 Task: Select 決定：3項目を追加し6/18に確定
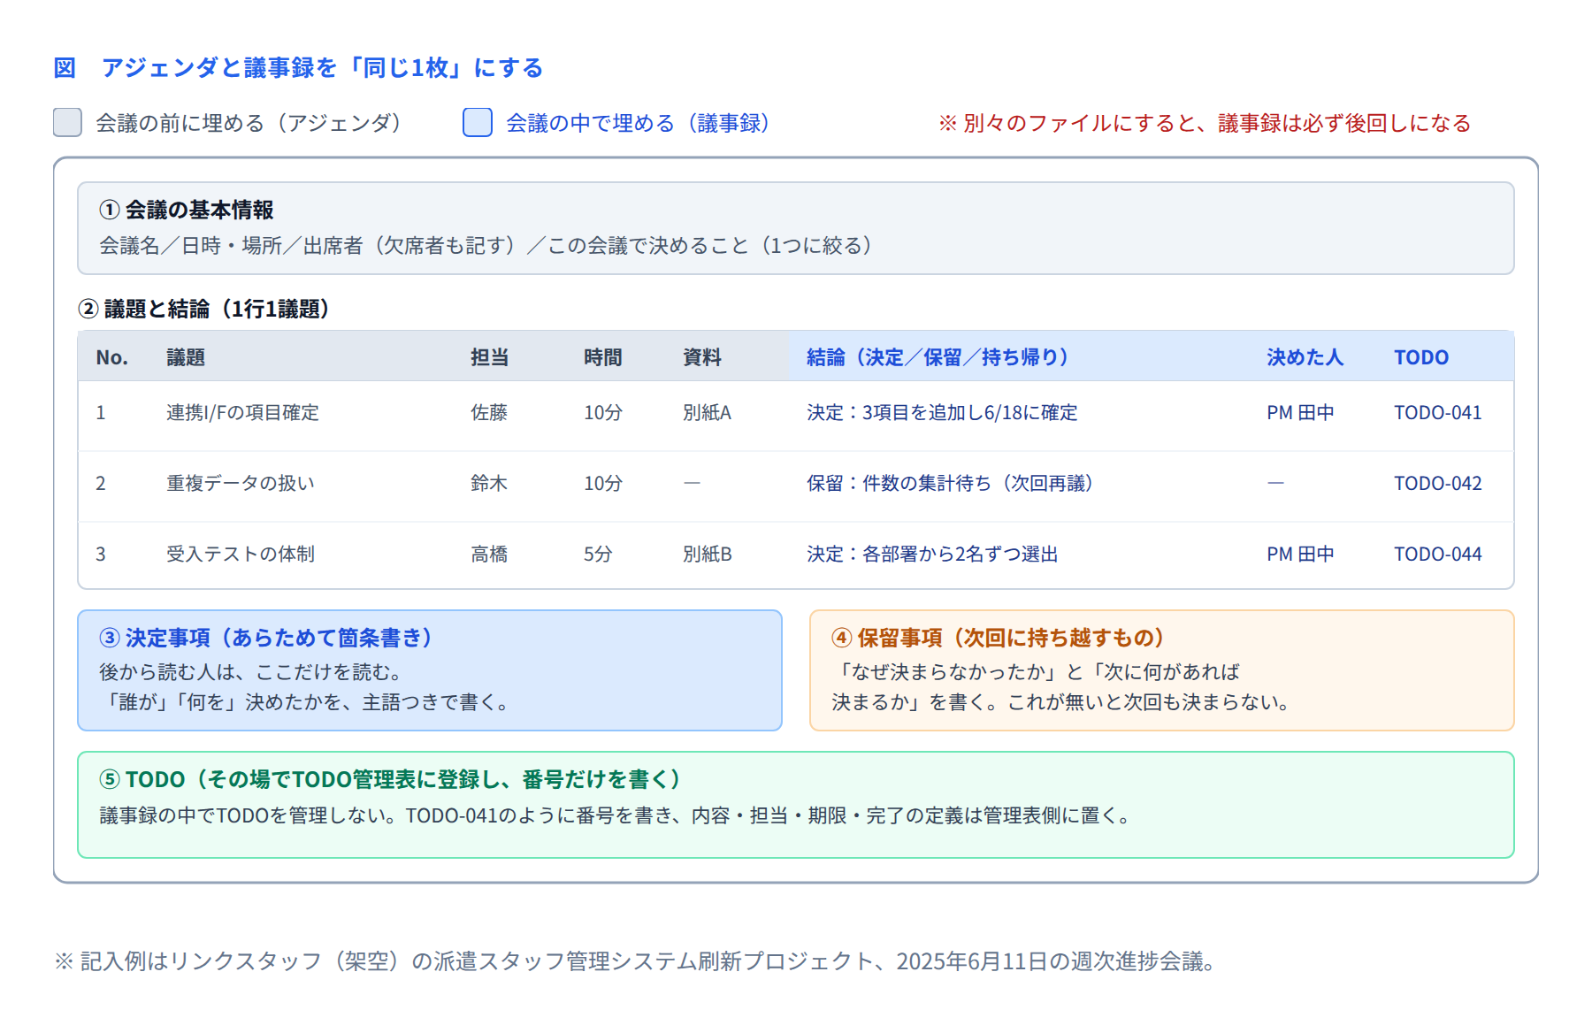point(942,412)
